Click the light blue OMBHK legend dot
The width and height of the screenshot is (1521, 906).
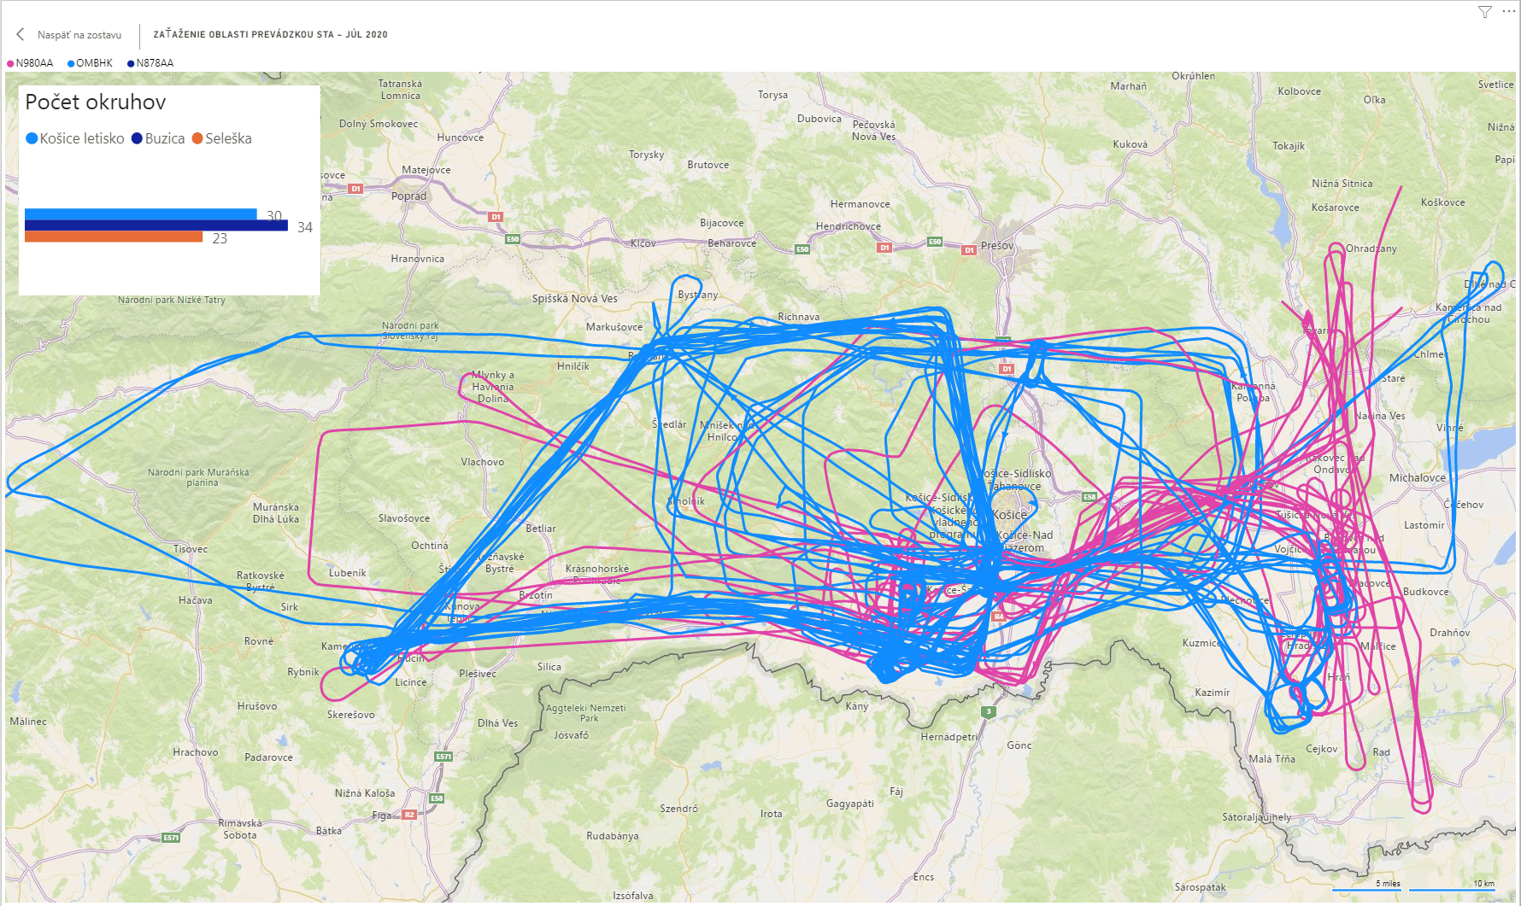(71, 63)
